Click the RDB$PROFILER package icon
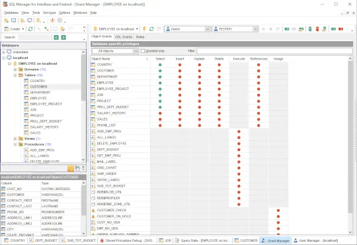This screenshot has width=357, height=245. click(93, 198)
